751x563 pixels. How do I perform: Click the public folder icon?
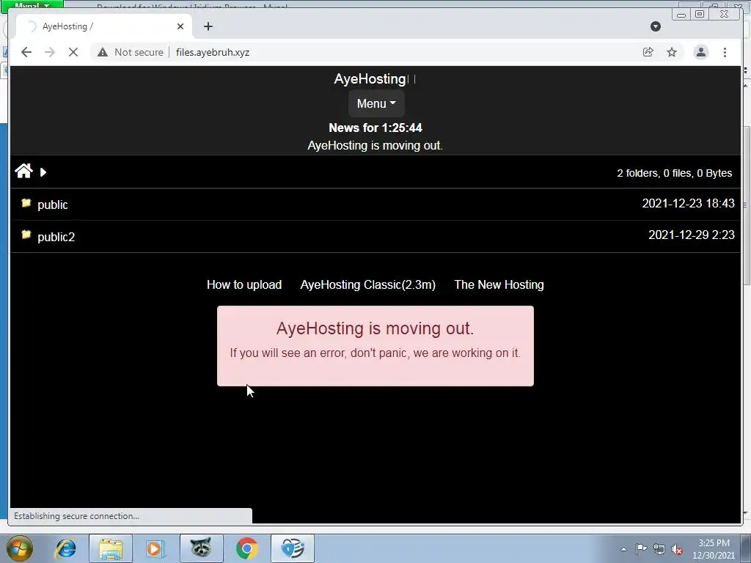click(26, 203)
